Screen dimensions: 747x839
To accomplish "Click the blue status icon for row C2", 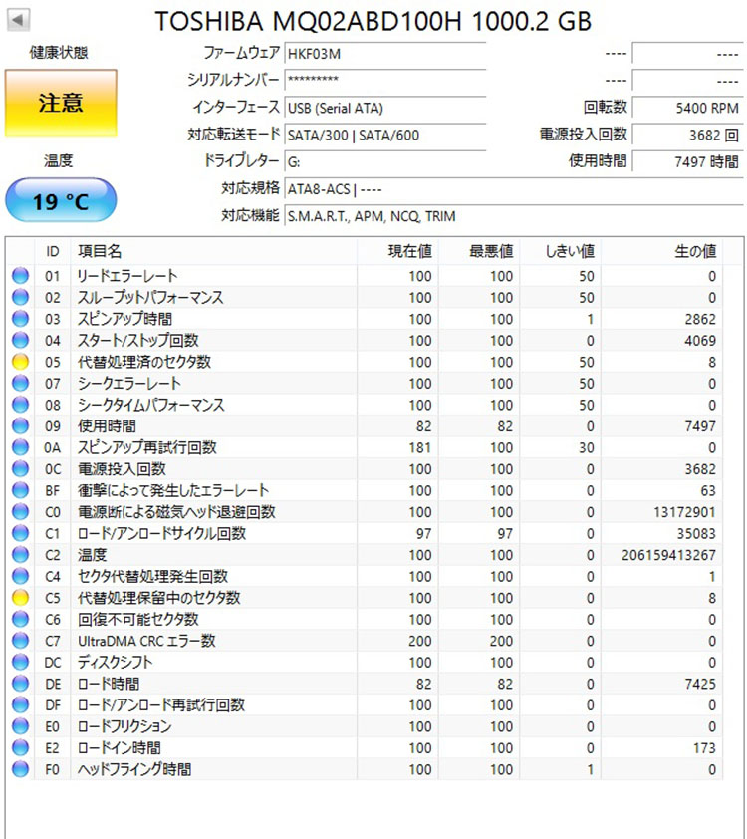I will tap(20, 555).
